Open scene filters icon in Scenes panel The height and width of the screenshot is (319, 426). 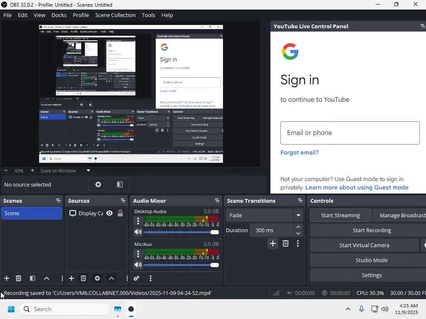coord(32,278)
